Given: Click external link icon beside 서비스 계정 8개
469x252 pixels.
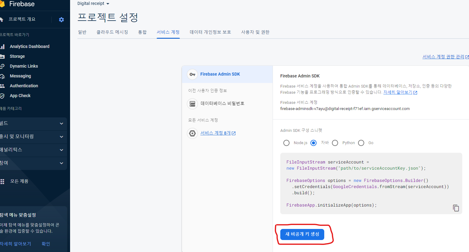Looking at the screenshot, I should pyautogui.click(x=234, y=133).
